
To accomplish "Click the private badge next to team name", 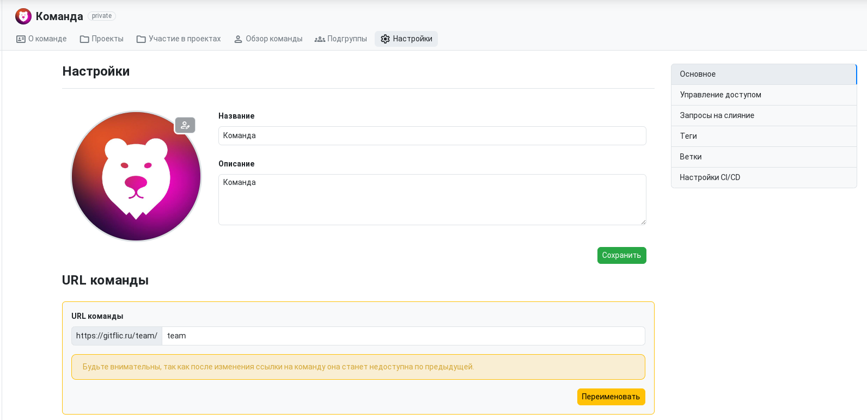I will coord(102,16).
